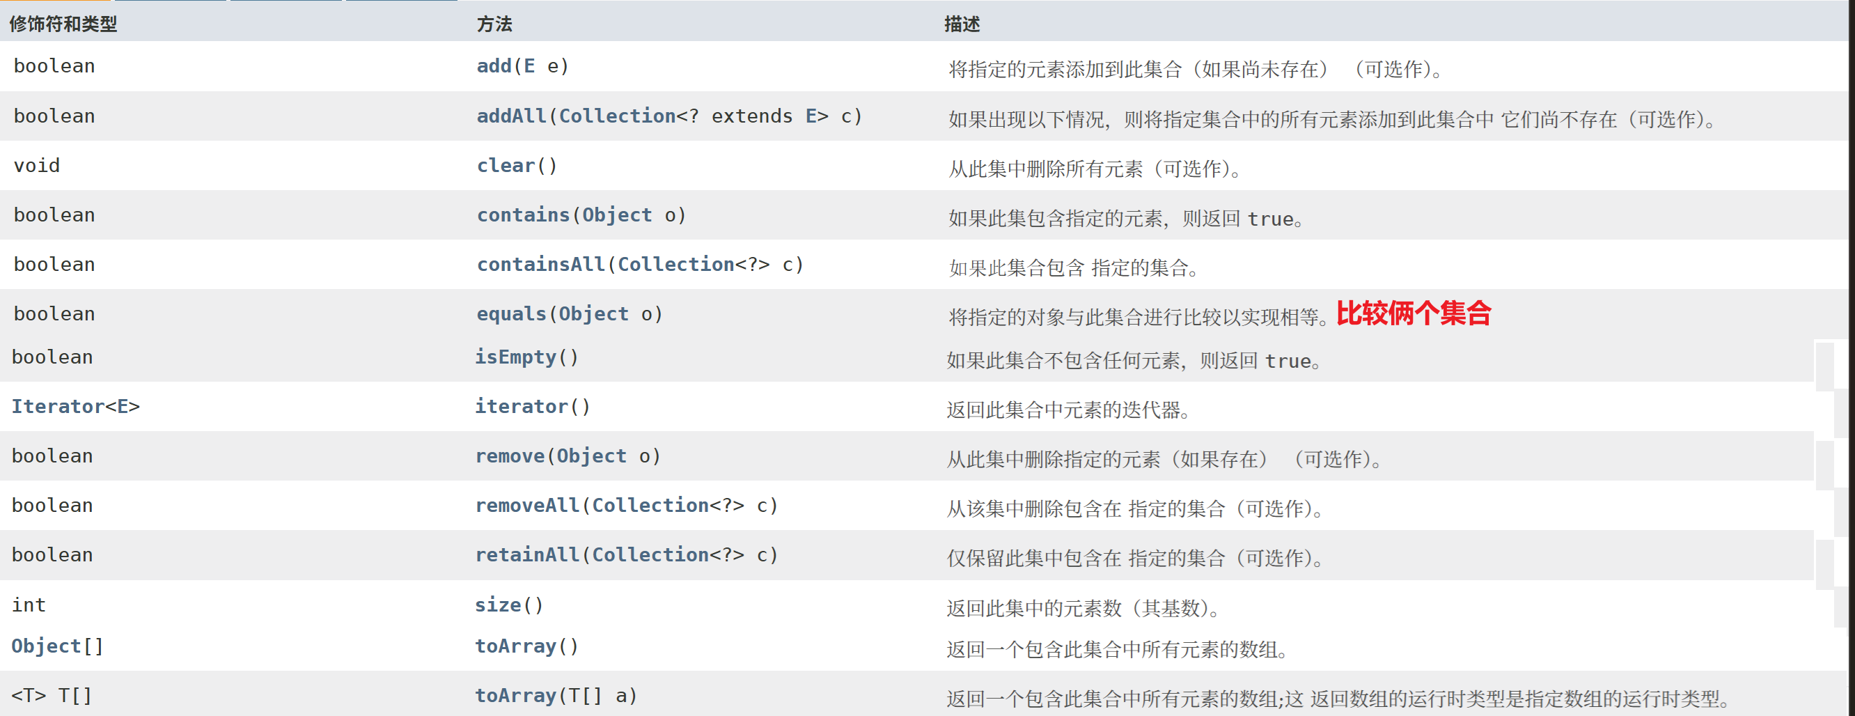This screenshot has height=716, width=1855.
Task: Click the Object type in contains signature
Action: pos(616,215)
